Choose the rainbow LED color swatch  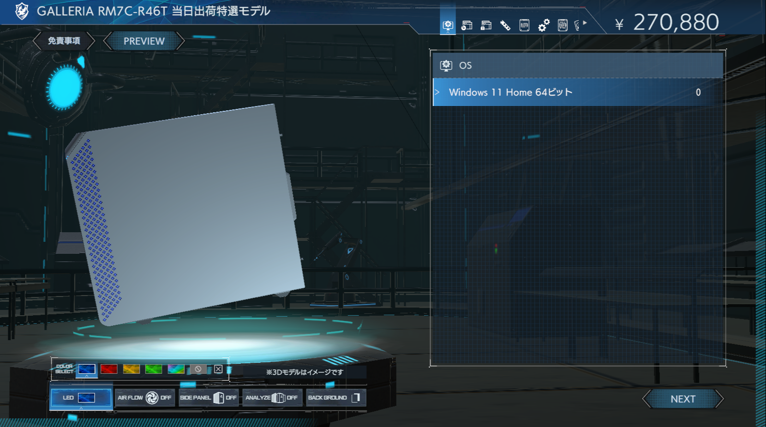tap(176, 369)
